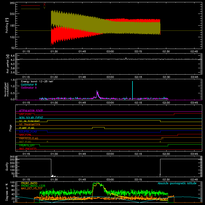Click the 80 tick on the Degrees axis
The height and width of the screenshot is (205, 205).
(x=13, y=186)
